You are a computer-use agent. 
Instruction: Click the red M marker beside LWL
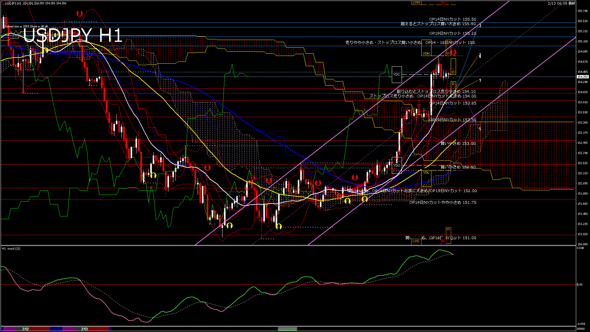coord(443,241)
